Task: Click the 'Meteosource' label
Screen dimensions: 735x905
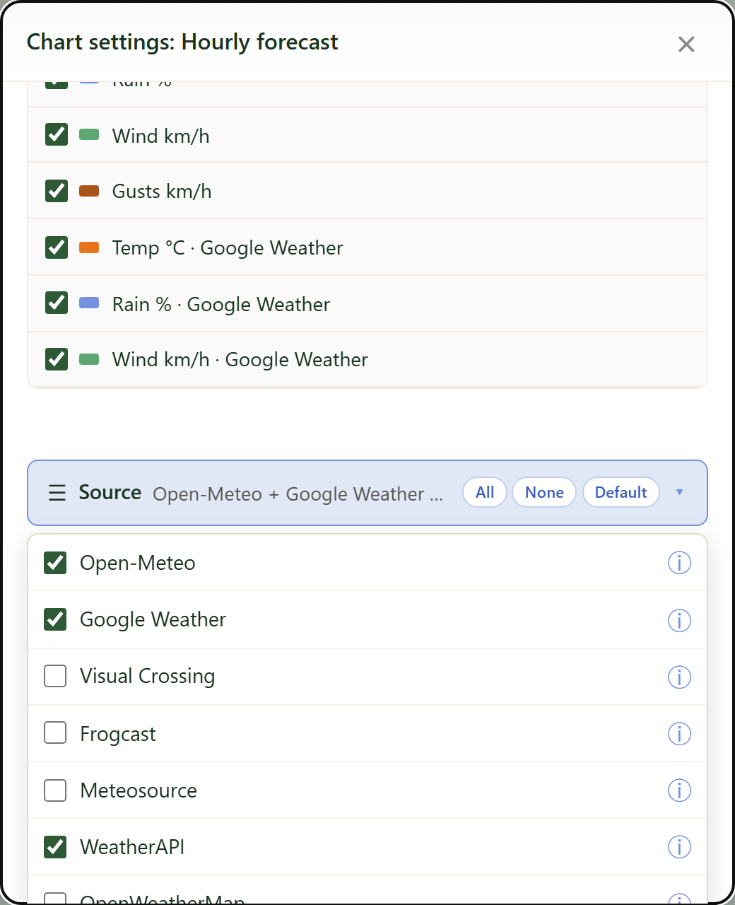Action: point(139,790)
